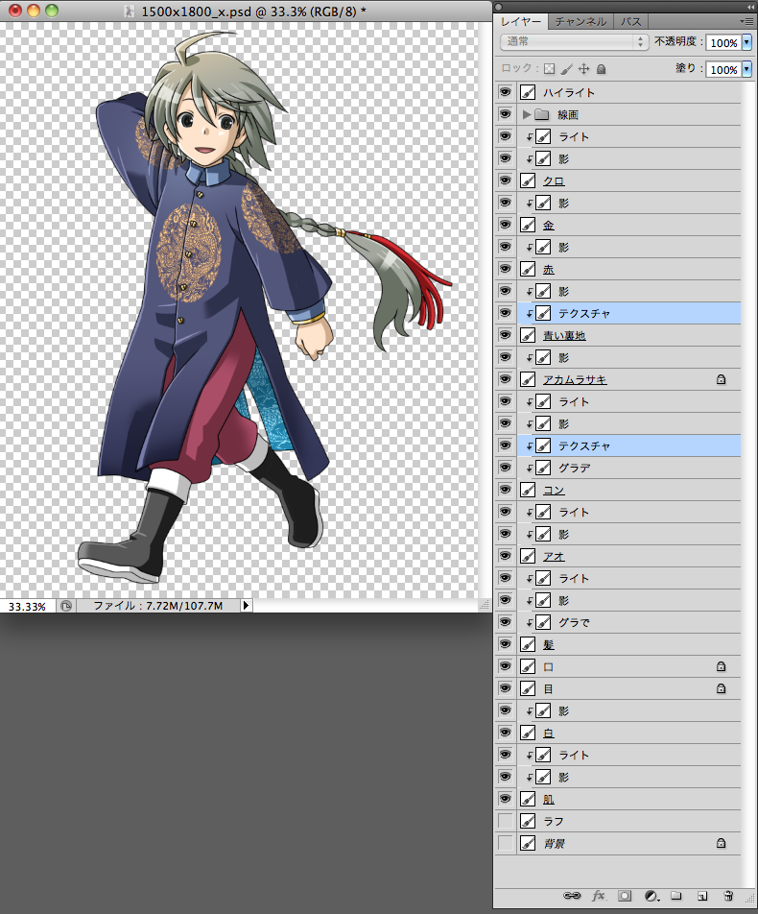Add a layer mask with mask icon

pyautogui.click(x=625, y=896)
